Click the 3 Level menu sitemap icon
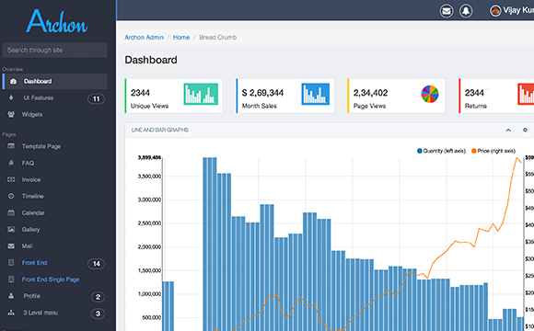This screenshot has height=331, width=534. (x=11, y=313)
